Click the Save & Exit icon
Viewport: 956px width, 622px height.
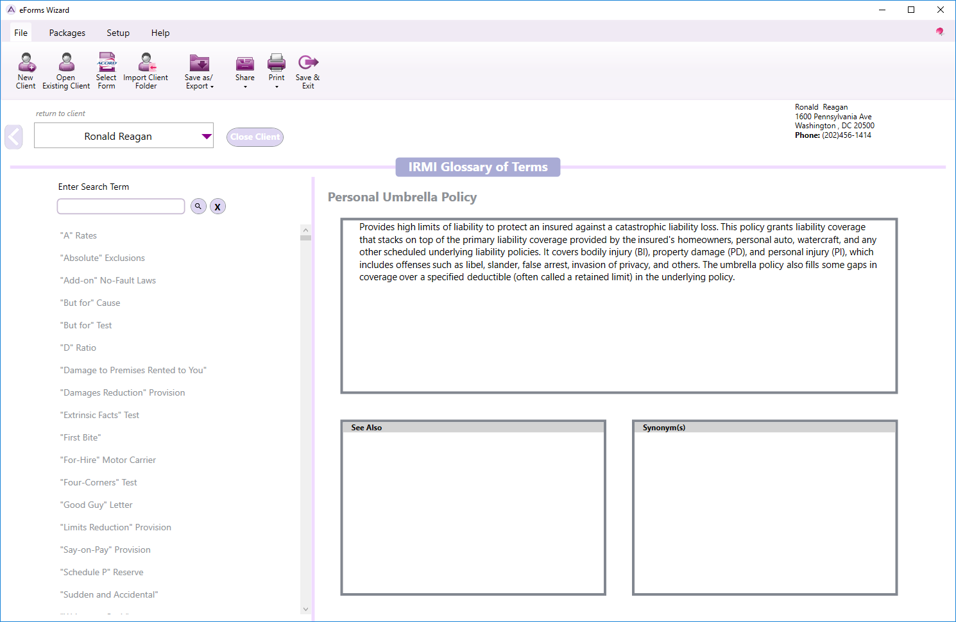(308, 62)
